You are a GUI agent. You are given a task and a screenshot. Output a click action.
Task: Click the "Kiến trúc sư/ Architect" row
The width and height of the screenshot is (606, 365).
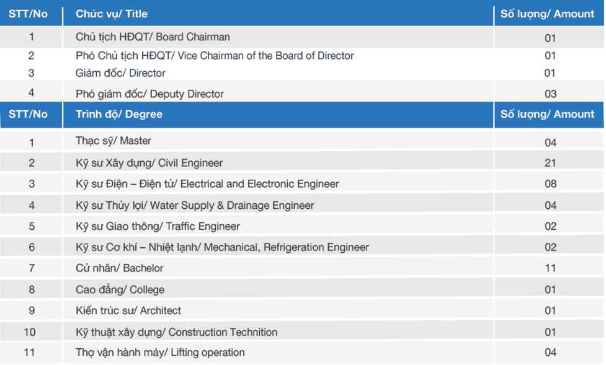pos(302,310)
